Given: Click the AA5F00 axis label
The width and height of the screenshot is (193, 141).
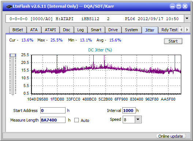Looking at the screenshot, I should click(168, 99).
